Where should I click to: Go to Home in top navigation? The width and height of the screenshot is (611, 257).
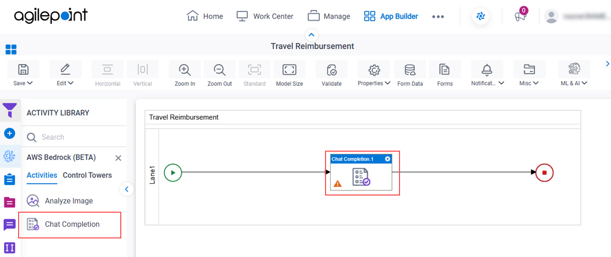(x=205, y=16)
